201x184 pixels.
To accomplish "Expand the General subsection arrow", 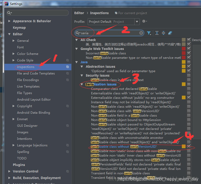I will (x=13, y=41).
